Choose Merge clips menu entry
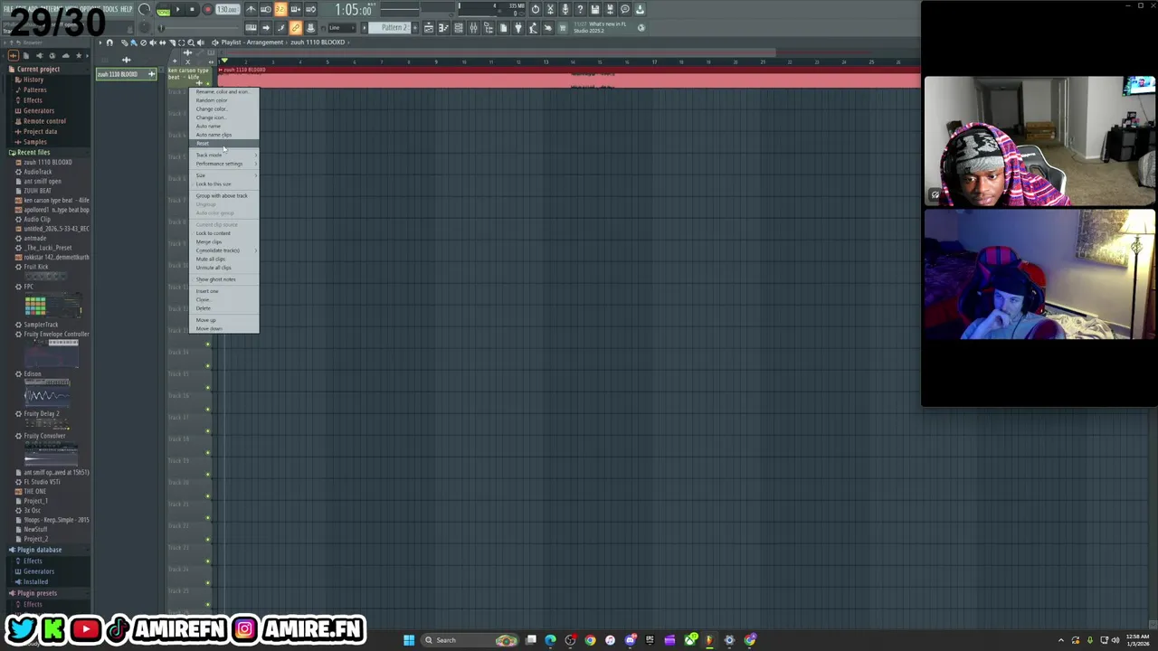This screenshot has width=1158, height=651. click(225, 242)
